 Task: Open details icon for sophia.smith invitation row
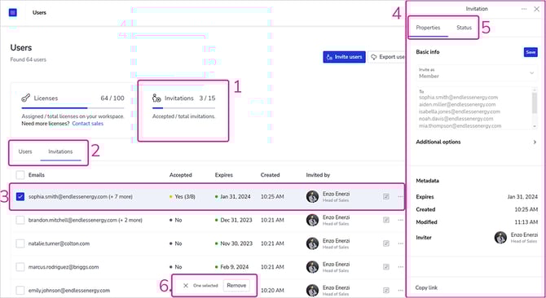385,197
